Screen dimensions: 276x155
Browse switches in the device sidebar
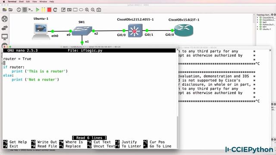point(5,28)
